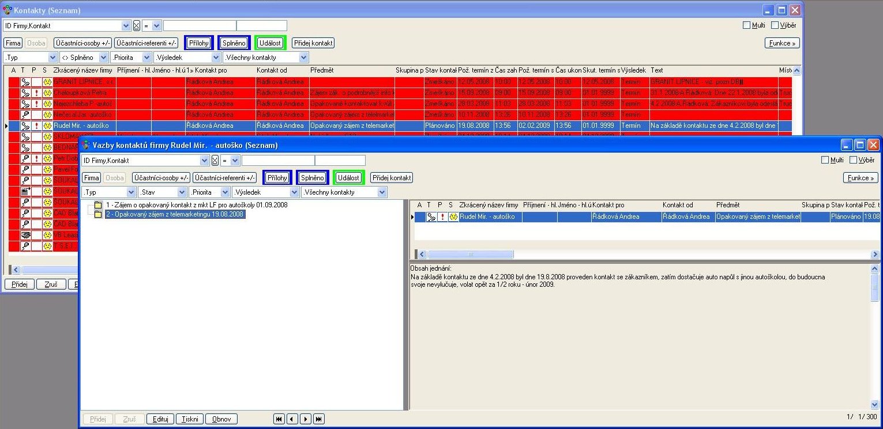The width and height of the screenshot is (883, 429).
Task: Click scroll-up arrow of Kontakty table scrollbar
Action: click(797, 71)
